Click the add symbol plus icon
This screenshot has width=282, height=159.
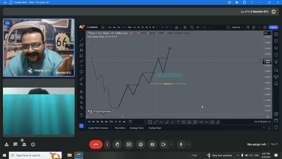pyautogui.click(x=103, y=27)
